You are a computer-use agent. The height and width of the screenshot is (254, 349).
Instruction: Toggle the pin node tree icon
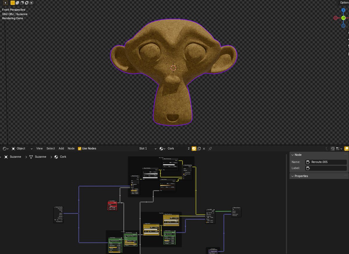pyautogui.click(x=210, y=149)
